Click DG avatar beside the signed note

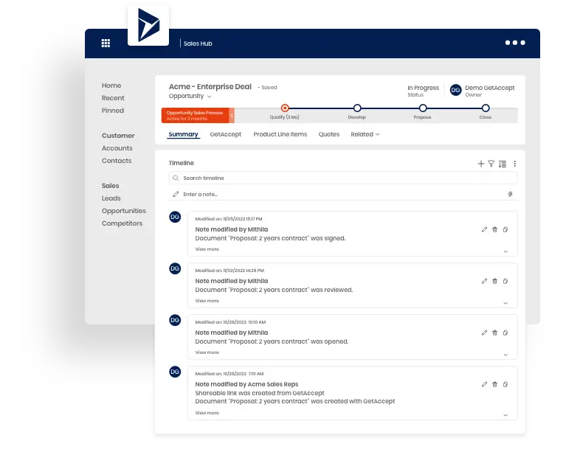[x=175, y=217]
